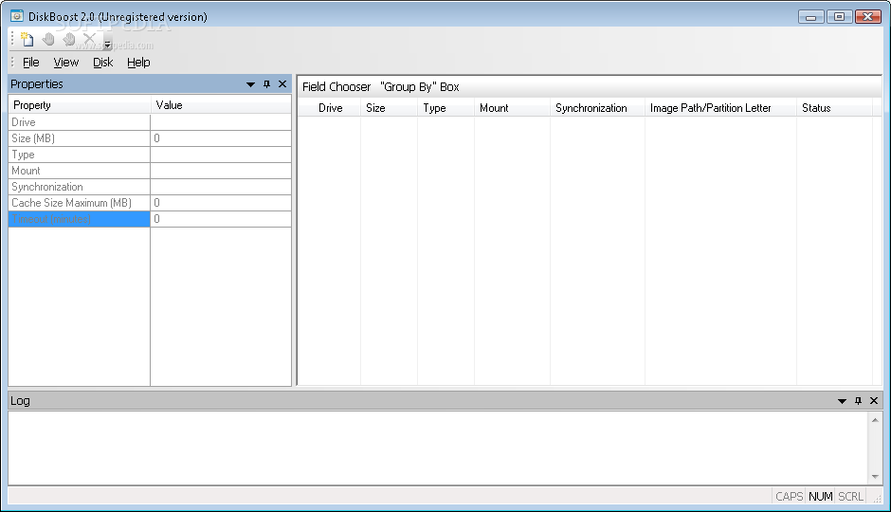The image size is (891, 512).
Task: Click the status bar resize grip
Action: [x=878, y=499]
